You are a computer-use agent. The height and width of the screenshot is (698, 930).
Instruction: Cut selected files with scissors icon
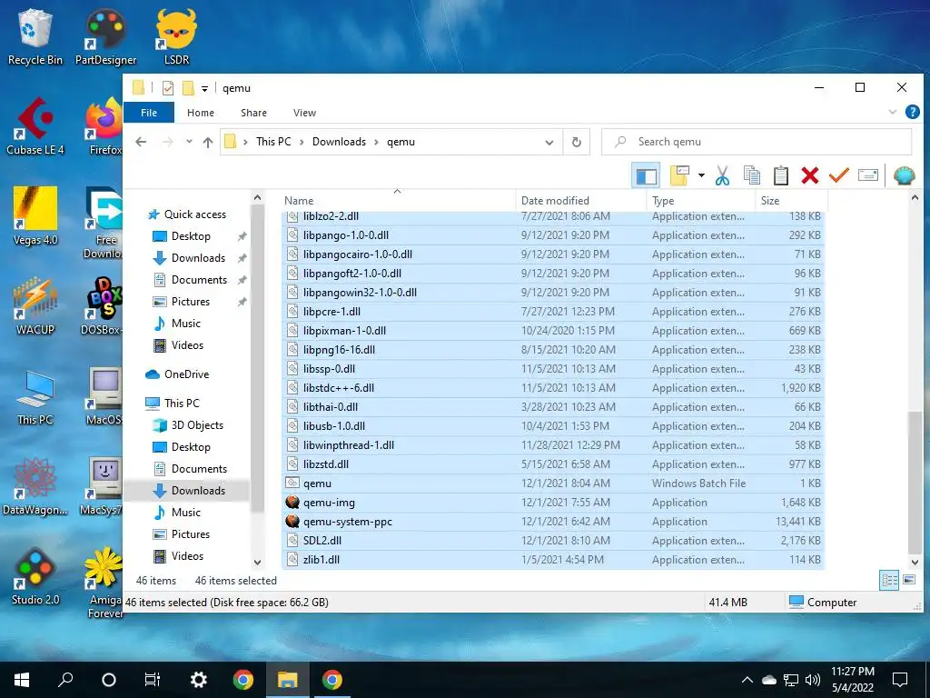pyautogui.click(x=722, y=175)
